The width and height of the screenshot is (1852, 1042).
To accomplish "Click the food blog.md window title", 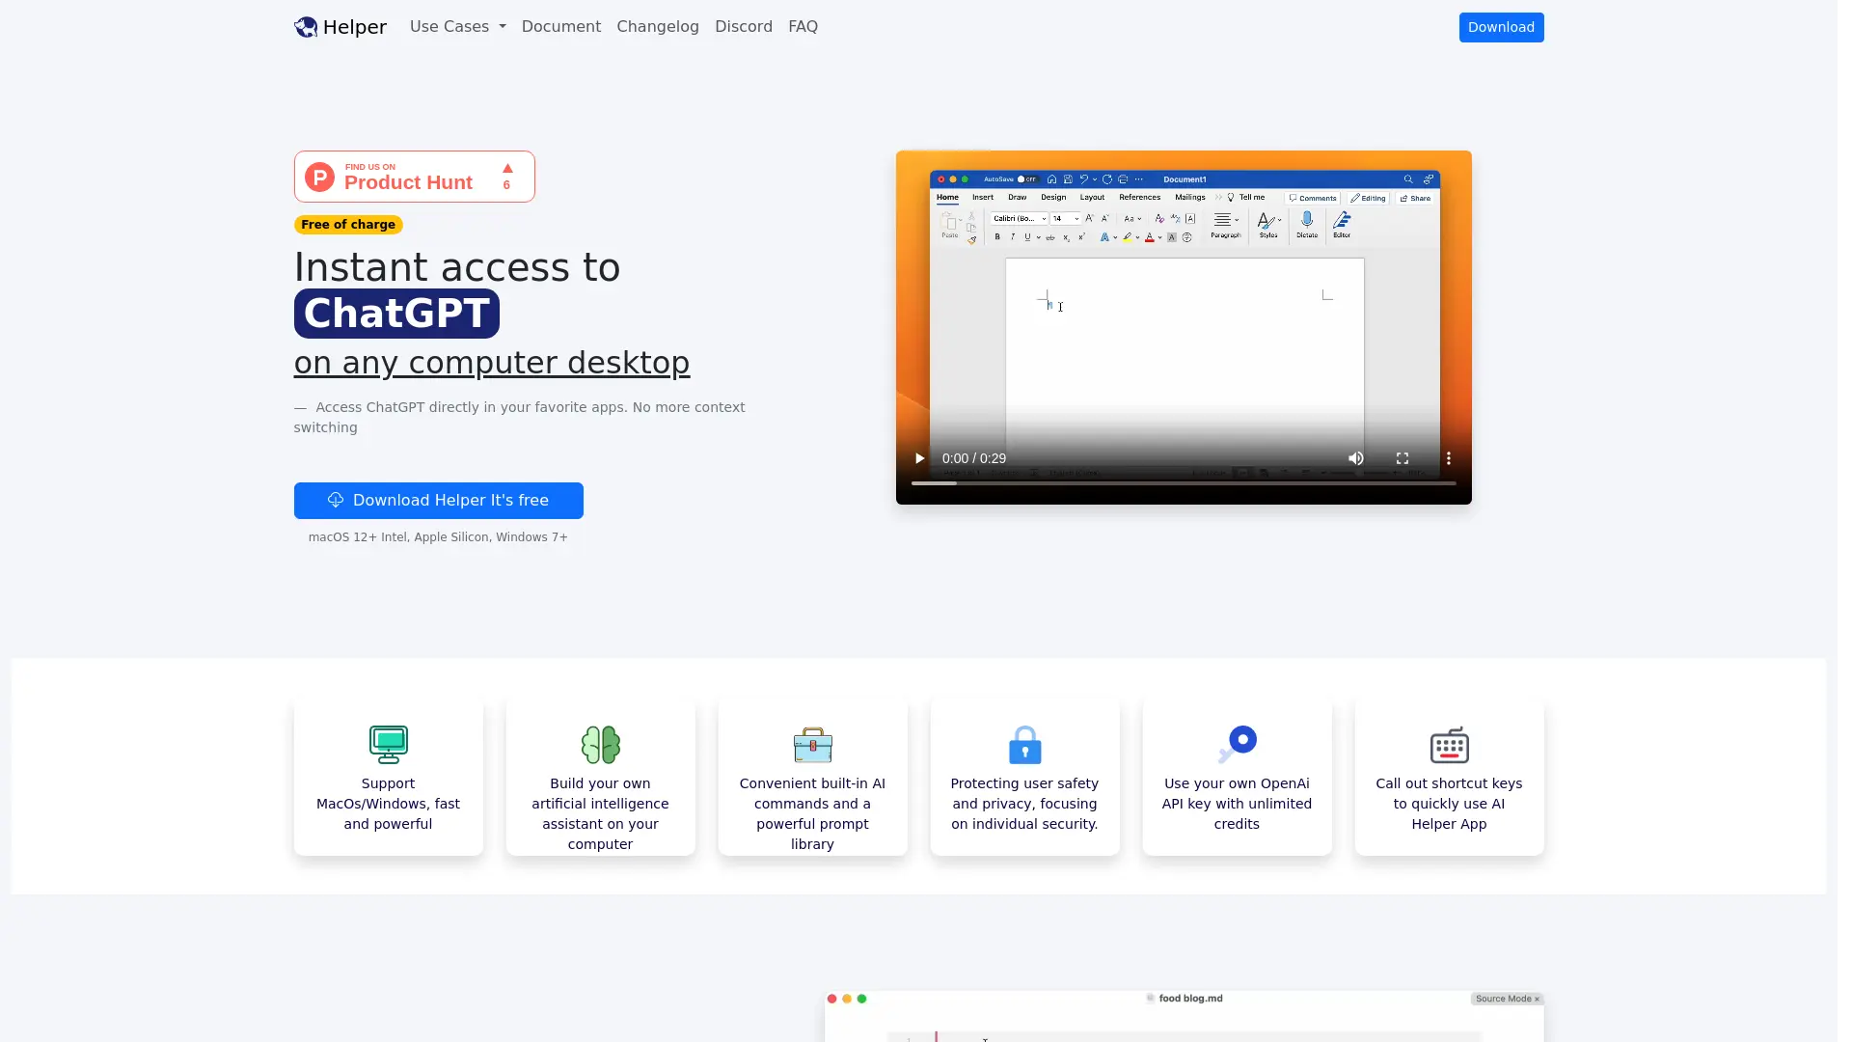I will click(1190, 999).
